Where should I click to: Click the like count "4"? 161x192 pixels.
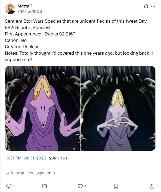click(x=85, y=186)
